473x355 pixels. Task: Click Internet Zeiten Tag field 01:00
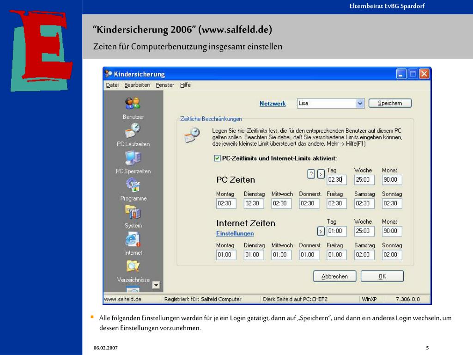point(337,231)
